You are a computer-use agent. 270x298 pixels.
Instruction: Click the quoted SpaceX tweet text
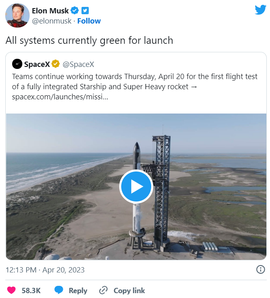pyautogui.click(x=135, y=81)
